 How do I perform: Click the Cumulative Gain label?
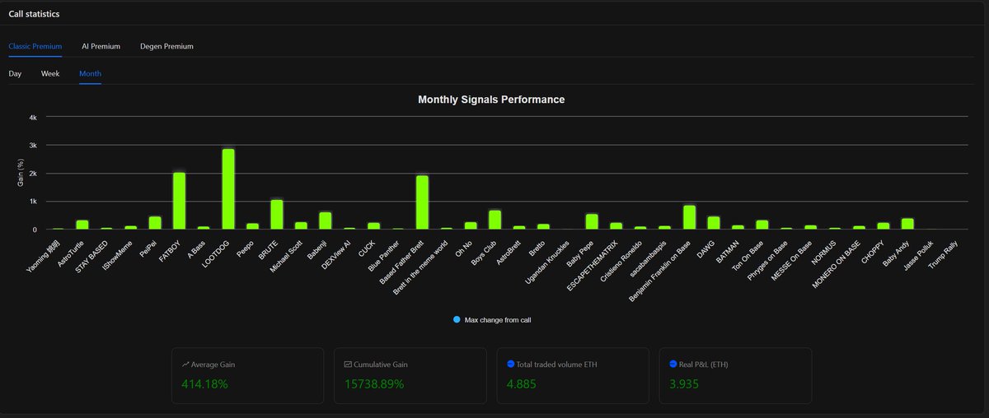click(381, 364)
